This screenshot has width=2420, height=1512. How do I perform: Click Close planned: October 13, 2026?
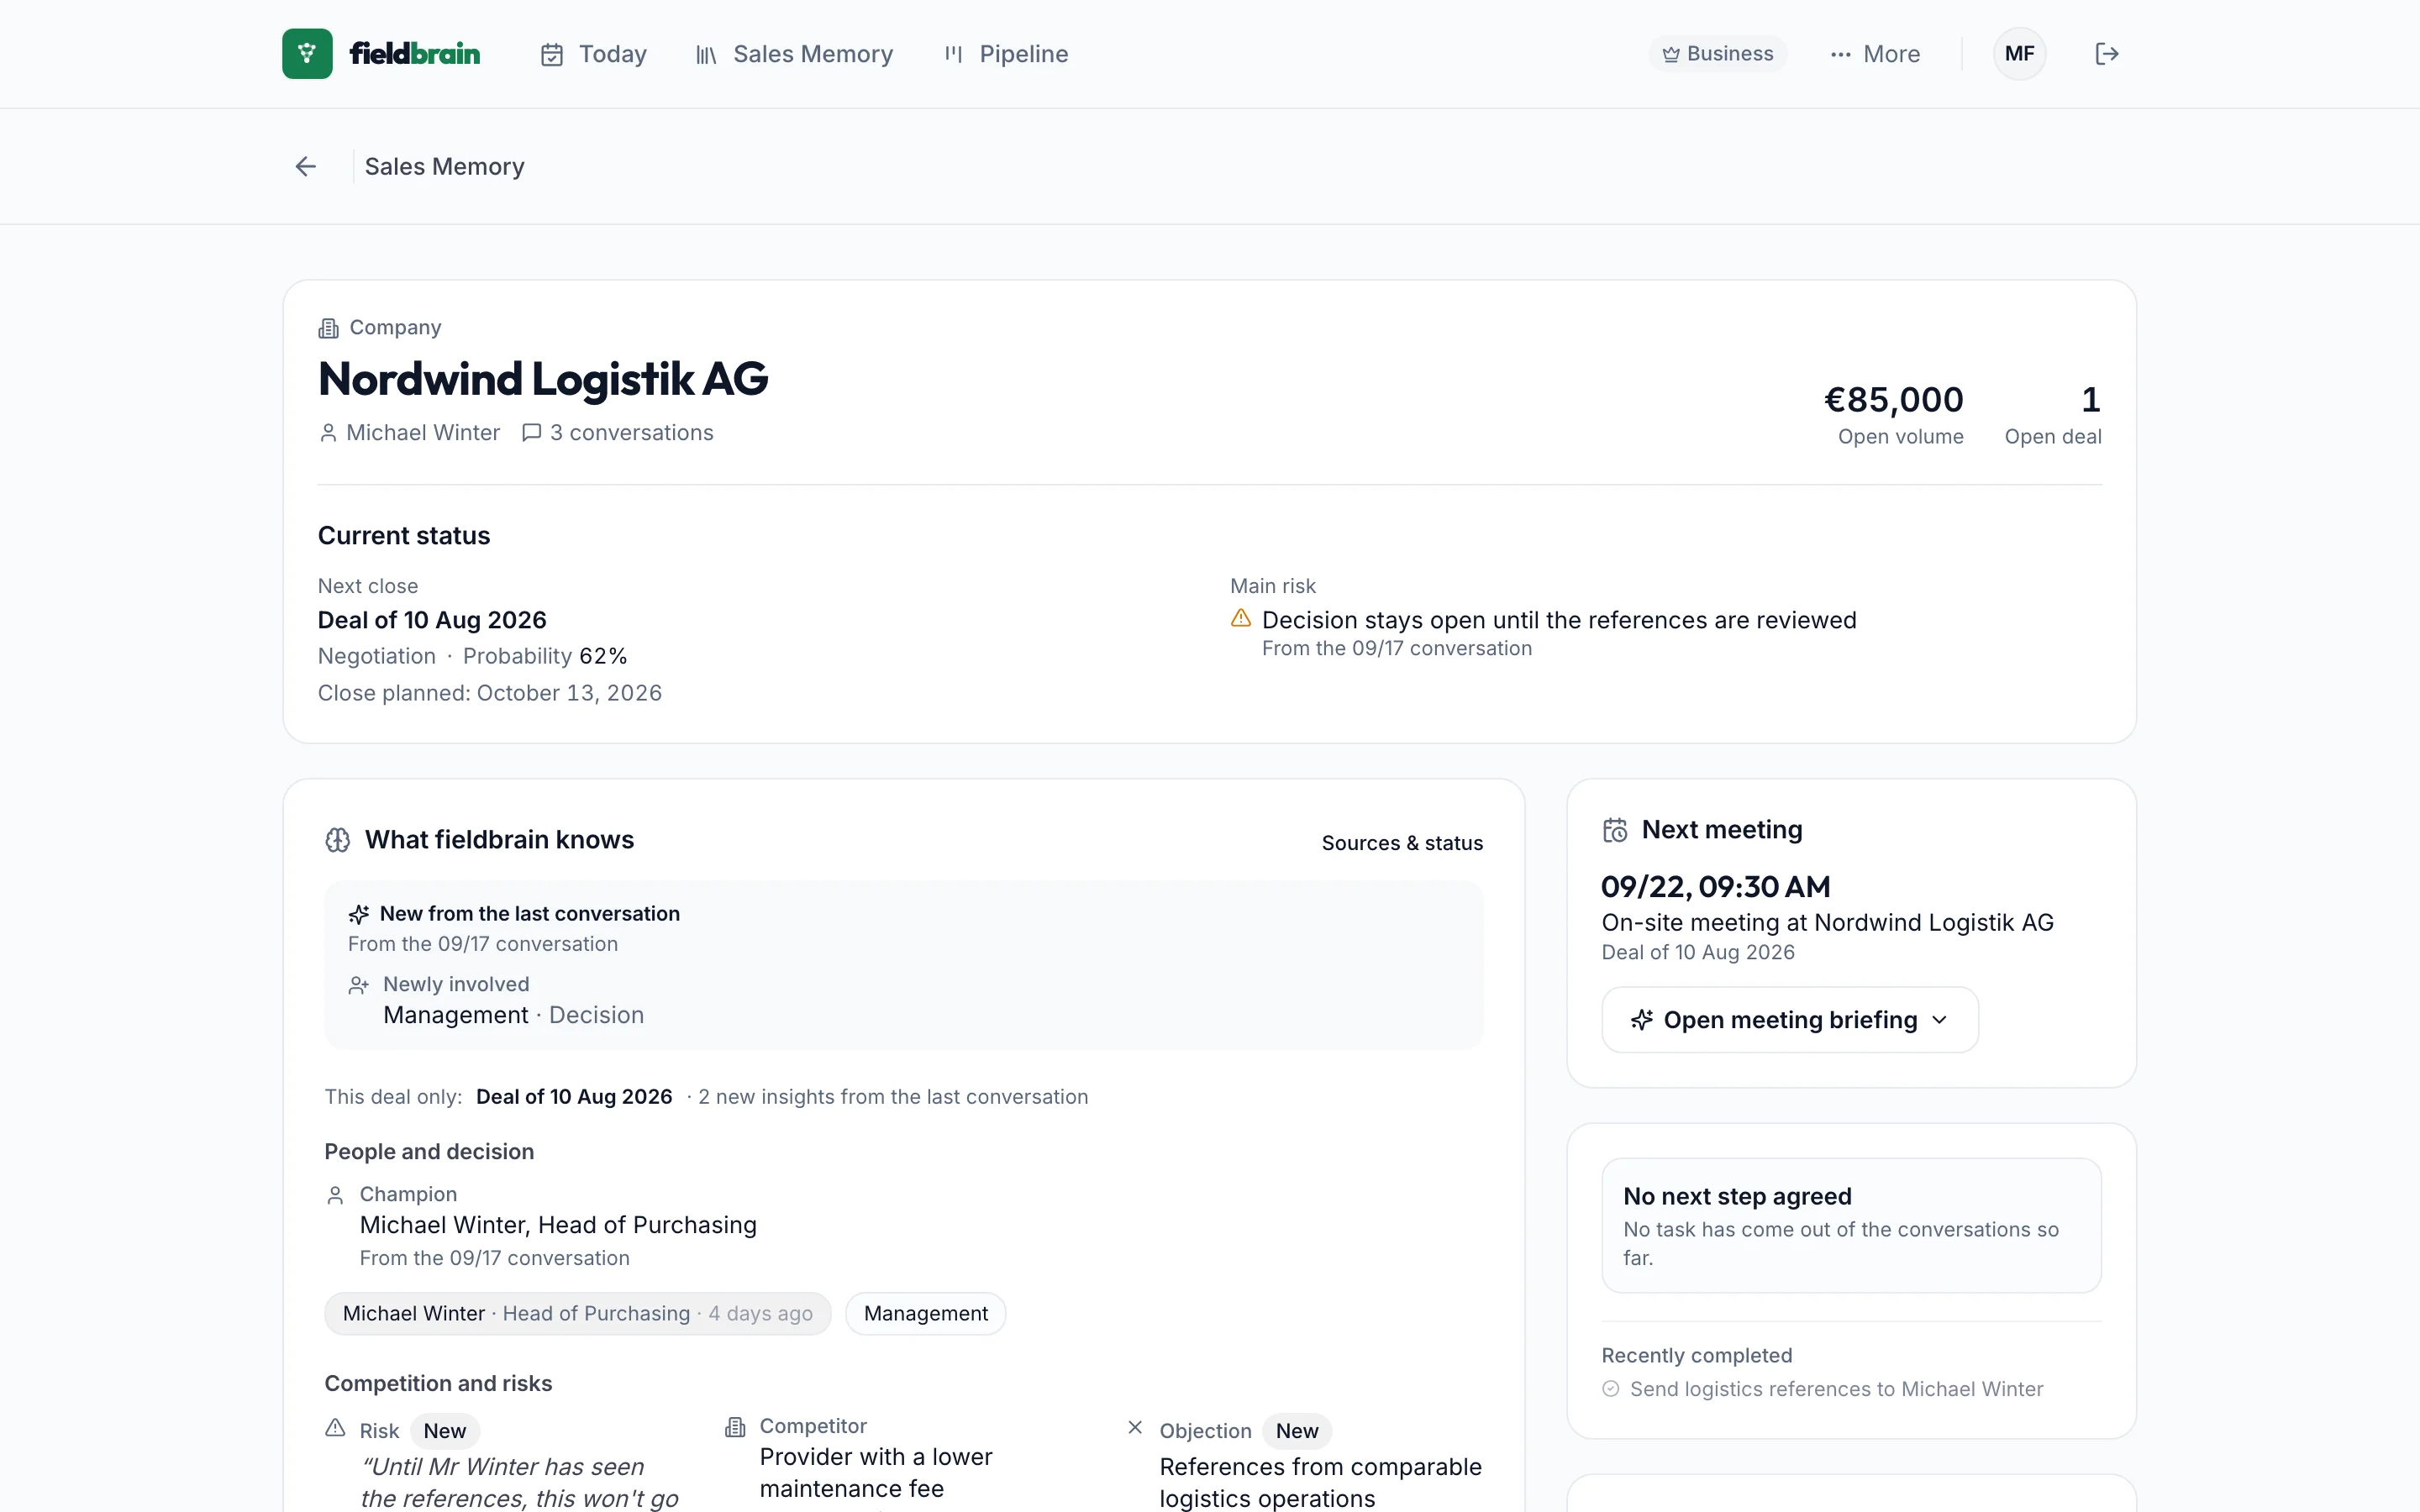pos(490,693)
